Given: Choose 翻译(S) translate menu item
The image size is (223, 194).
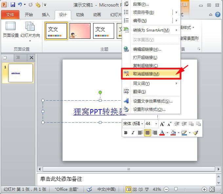Looking at the screenshot, I should pos(151,92).
